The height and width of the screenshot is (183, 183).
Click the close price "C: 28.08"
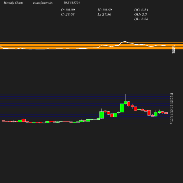point(68,14)
